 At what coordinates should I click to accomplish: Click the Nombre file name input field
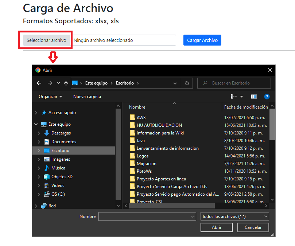[x=144, y=216]
